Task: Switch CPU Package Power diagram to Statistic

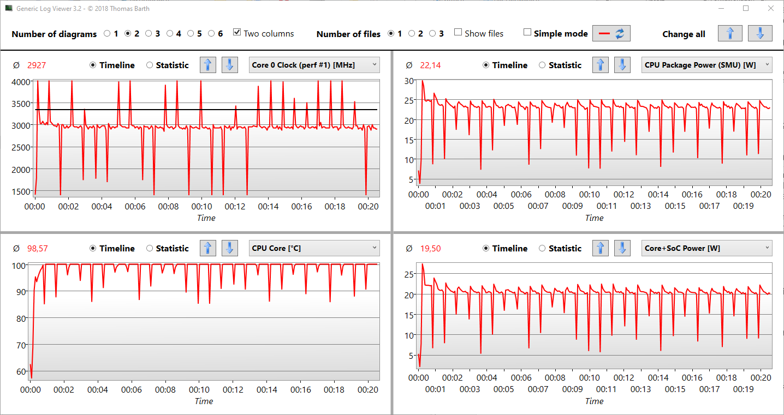Action: (542, 65)
